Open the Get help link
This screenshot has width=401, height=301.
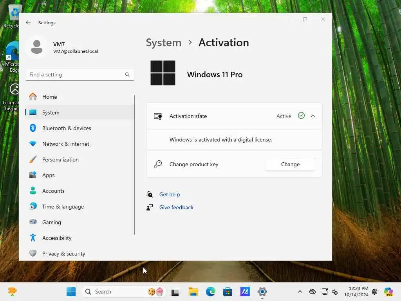point(169,194)
